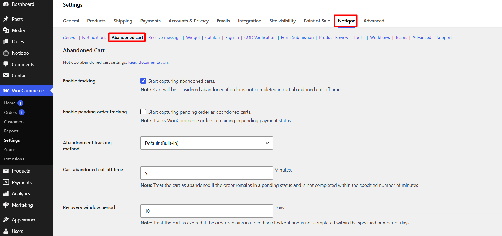Open the Support section link
This screenshot has height=236, width=502.
tap(444, 38)
